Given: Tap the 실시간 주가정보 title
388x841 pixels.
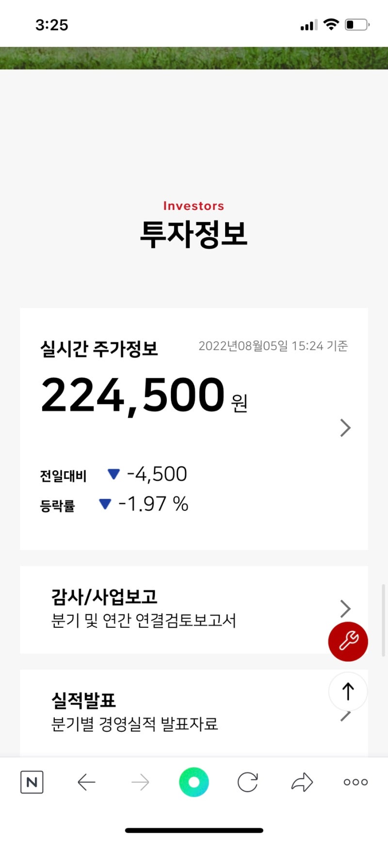Looking at the screenshot, I should pos(99,349).
